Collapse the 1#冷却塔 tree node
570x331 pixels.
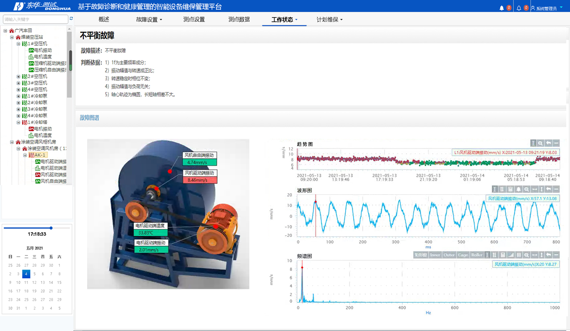click(x=18, y=123)
